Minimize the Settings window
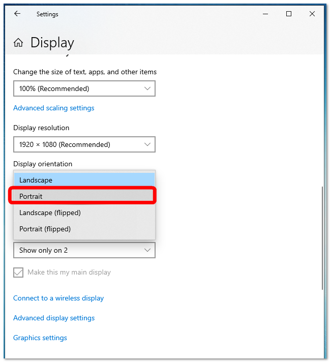 pos(265,14)
